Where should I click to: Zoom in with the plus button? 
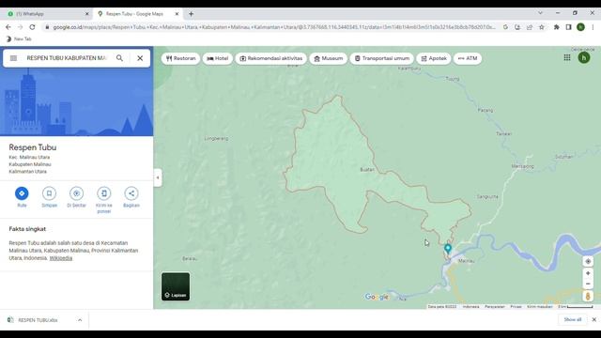tap(588, 273)
